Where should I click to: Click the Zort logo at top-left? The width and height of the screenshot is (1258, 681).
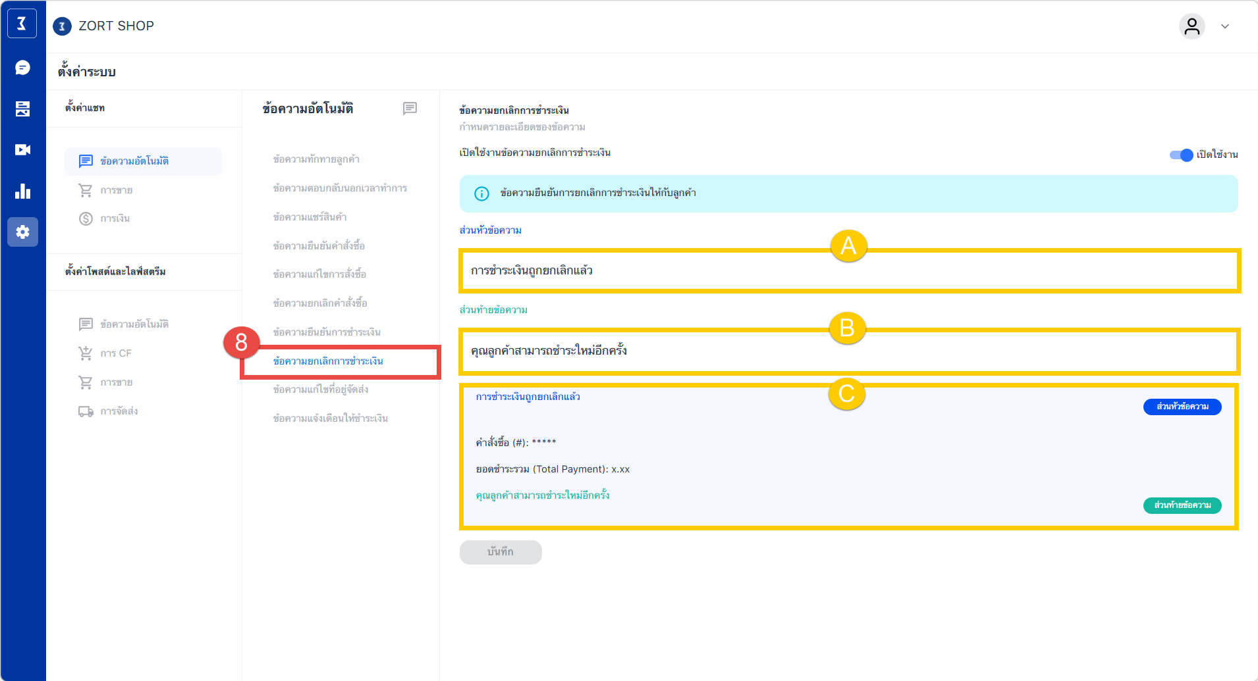[22, 24]
